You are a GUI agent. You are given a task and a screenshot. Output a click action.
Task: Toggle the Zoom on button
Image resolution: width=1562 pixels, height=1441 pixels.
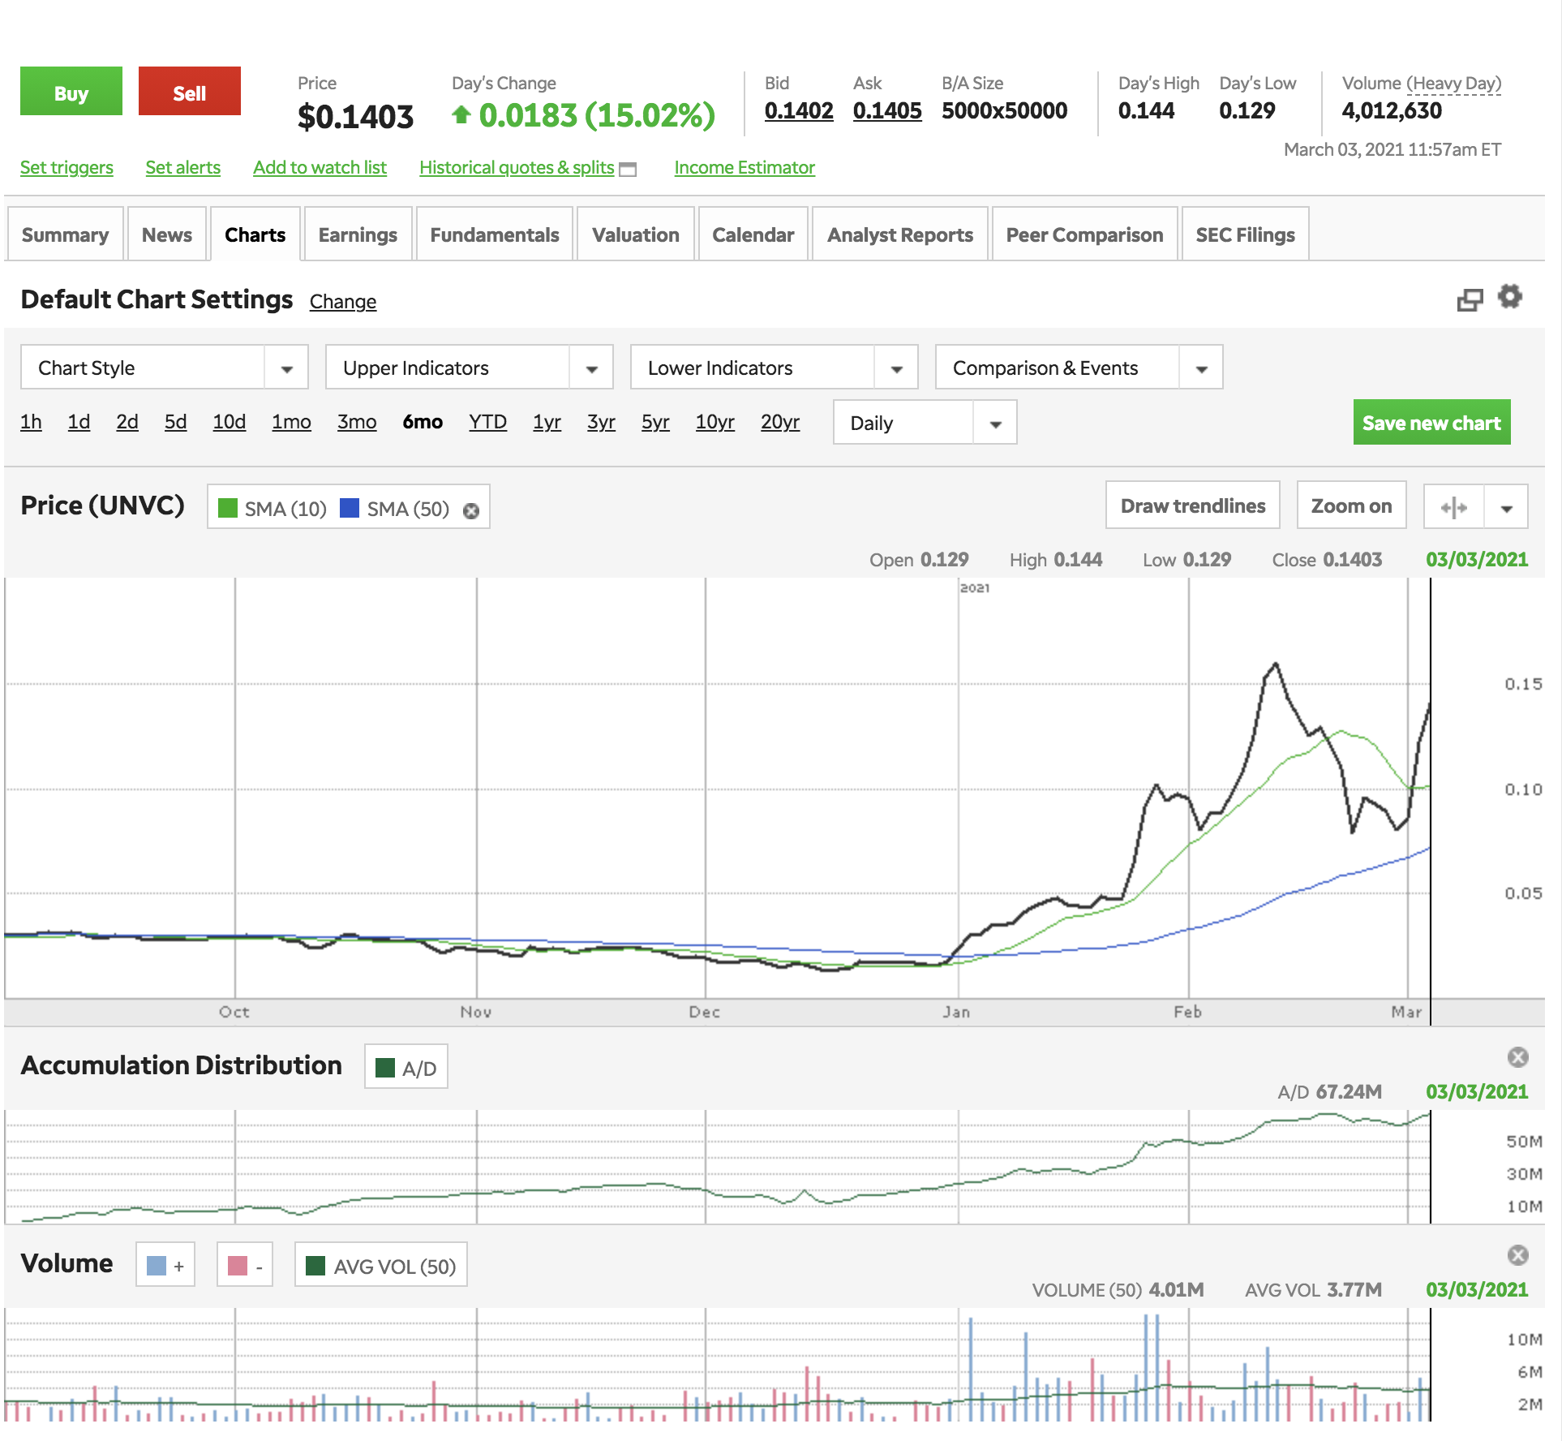pyautogui.click(x=1351, y=505)
